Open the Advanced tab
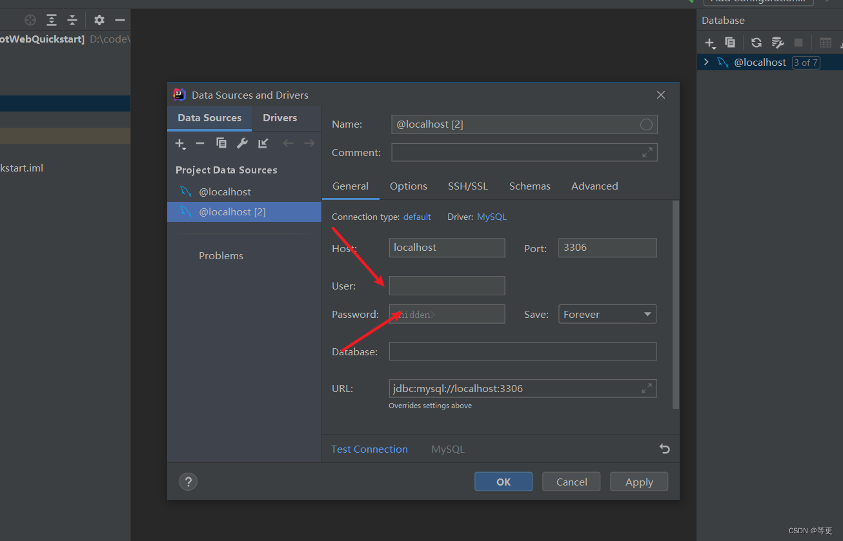This screenshot has height=541, width=843. 594,186
